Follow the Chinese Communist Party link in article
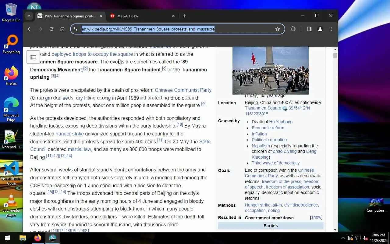This screenshot has height=244, width=390. [183, 90]
